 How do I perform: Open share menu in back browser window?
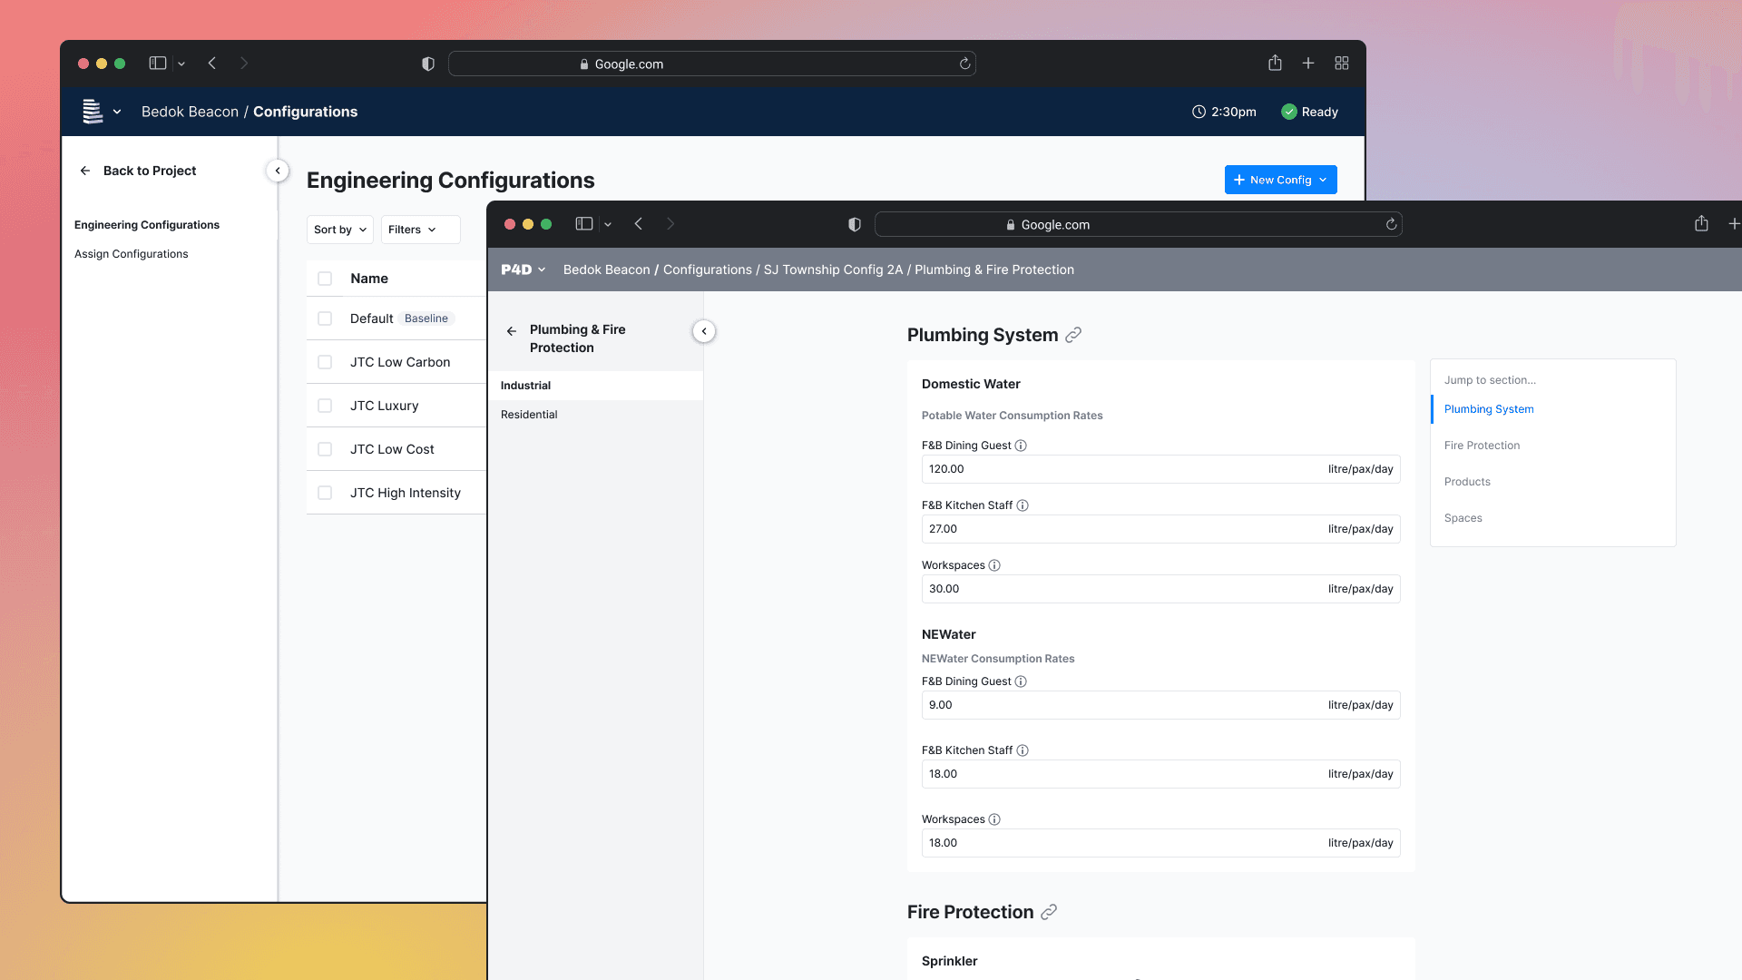coord(1275,63)
